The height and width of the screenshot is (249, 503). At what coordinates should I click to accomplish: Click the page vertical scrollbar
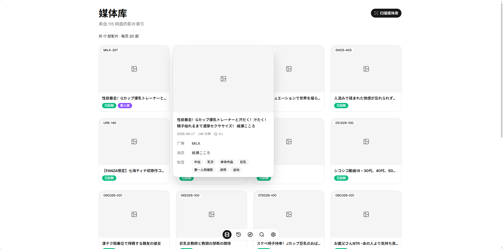tap(501, 70)
